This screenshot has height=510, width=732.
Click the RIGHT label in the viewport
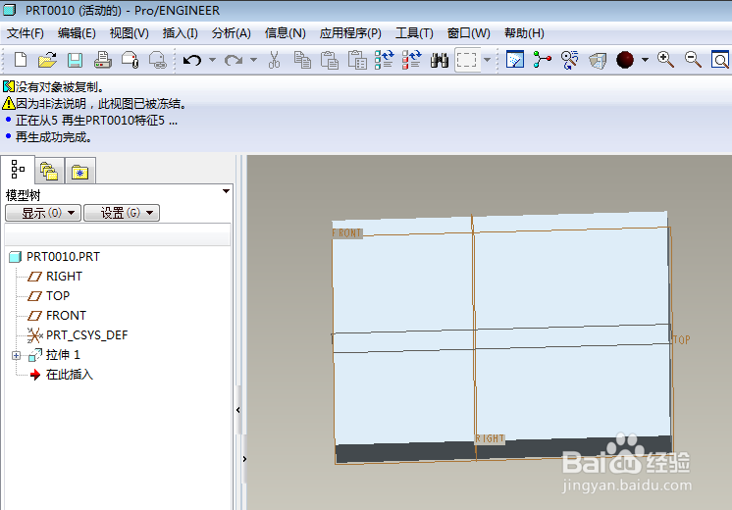tap(490, 438)
